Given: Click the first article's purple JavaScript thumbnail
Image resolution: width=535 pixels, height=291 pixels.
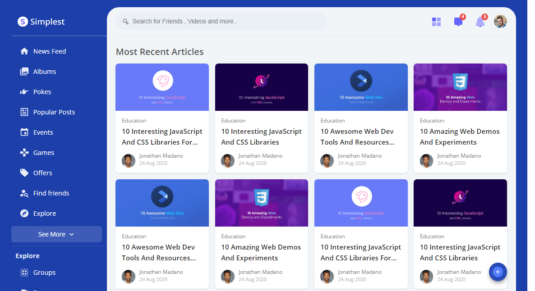Looking at the screenshot, I should [162, 87].
